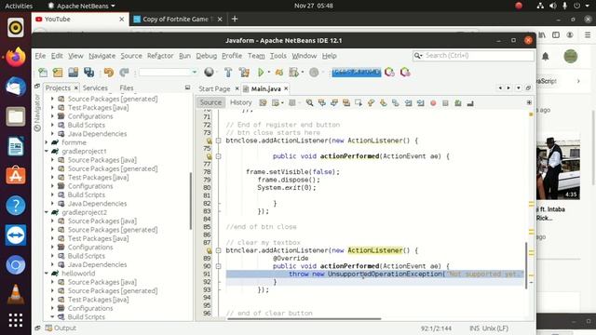Image resolution: width=596 pixels, height=335 pixels.
Task: Click the Redo toolbar icon
Action: pyautogui.click(x=124, y=73)
